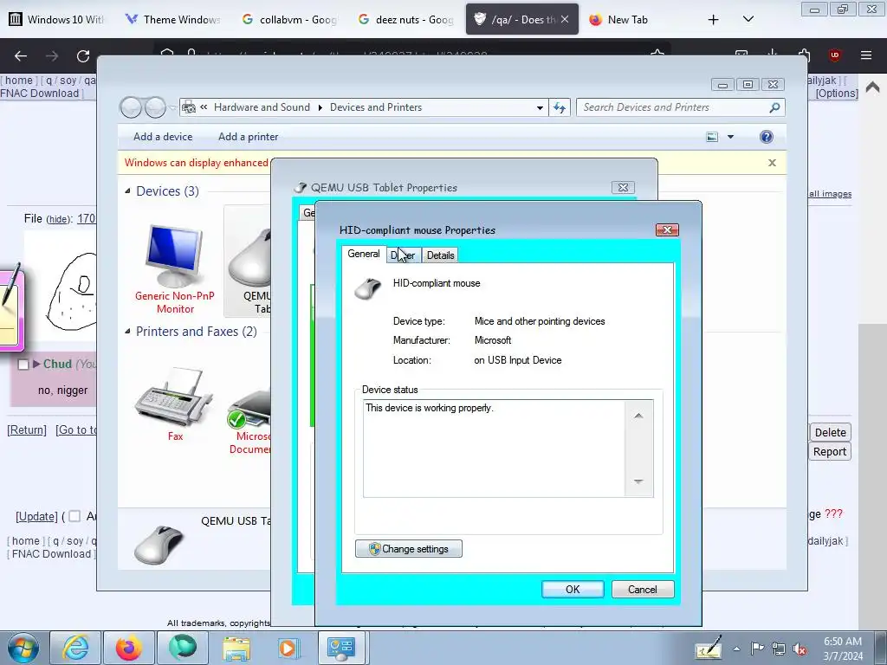The height and width of the screenshot is (665, 887).
Task: Expand the view options dropdown arrow
Action: (x=730, y=137)
